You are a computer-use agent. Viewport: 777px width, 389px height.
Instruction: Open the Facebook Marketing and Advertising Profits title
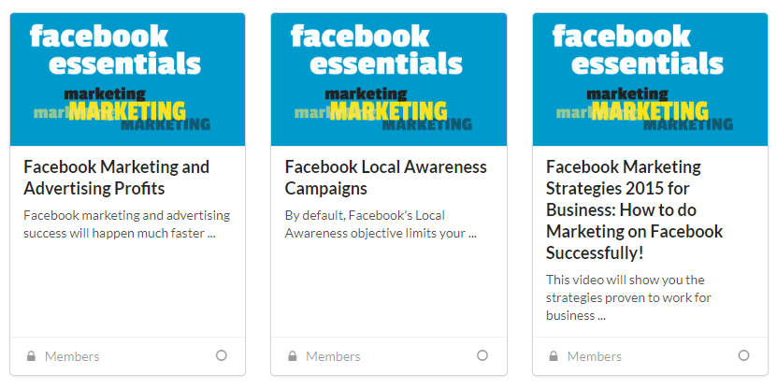coord(116,178)
